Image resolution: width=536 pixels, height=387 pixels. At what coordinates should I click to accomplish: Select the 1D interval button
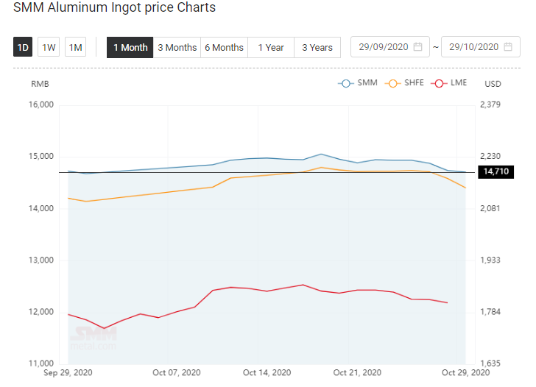23,47
